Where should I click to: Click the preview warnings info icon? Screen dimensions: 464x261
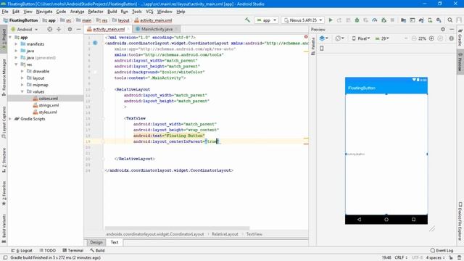click(451, 38)
